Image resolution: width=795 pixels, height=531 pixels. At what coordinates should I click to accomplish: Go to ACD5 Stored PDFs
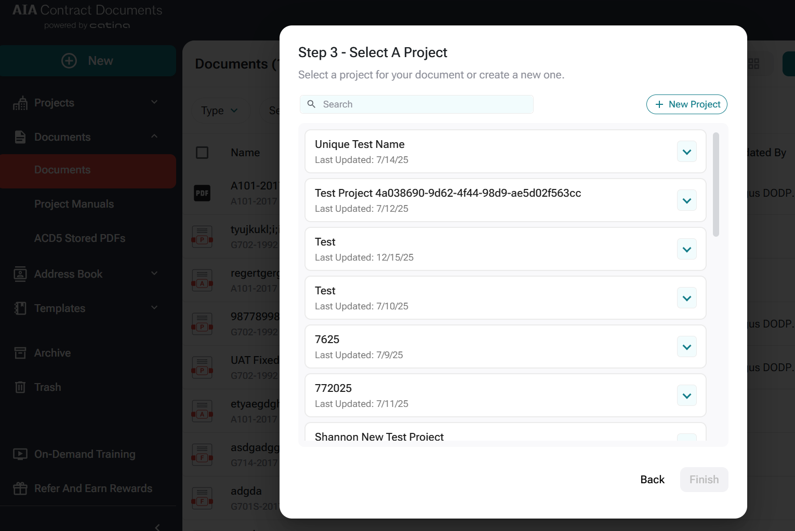[79, 238]
